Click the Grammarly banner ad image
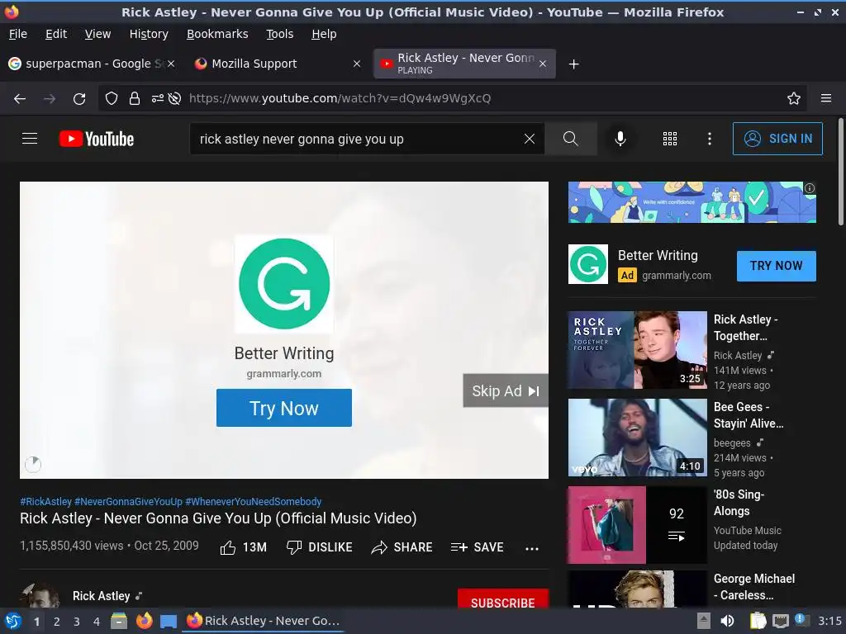 692,202
